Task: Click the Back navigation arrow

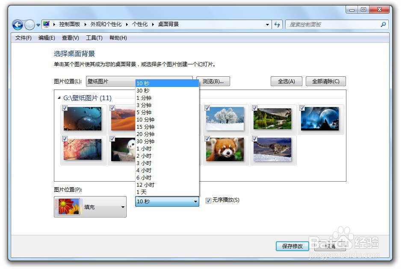Action: point(18,25)
